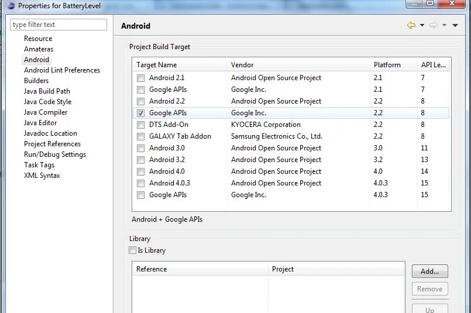Check the Android 3.2 target checkbox
The height and width of the screenshot is (313, 471).
point(140,160)
